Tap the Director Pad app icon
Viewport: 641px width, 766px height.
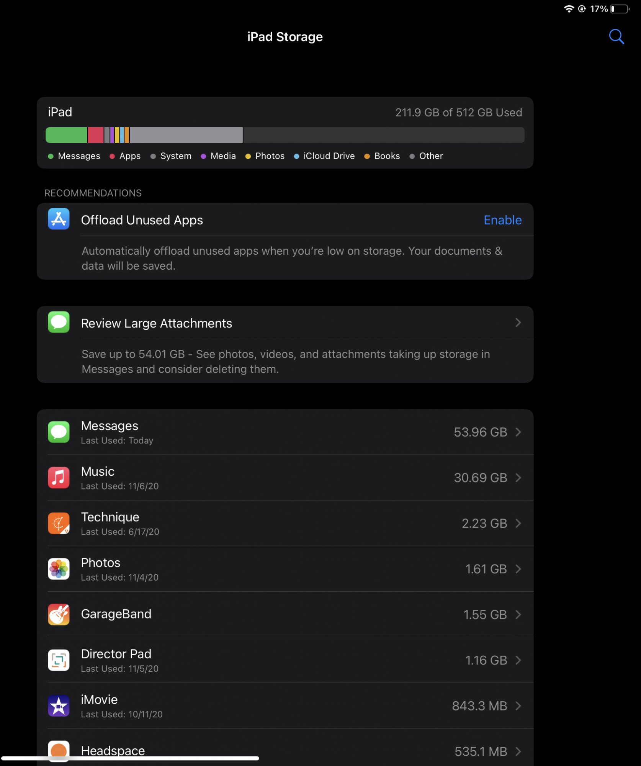pos(59,660)
